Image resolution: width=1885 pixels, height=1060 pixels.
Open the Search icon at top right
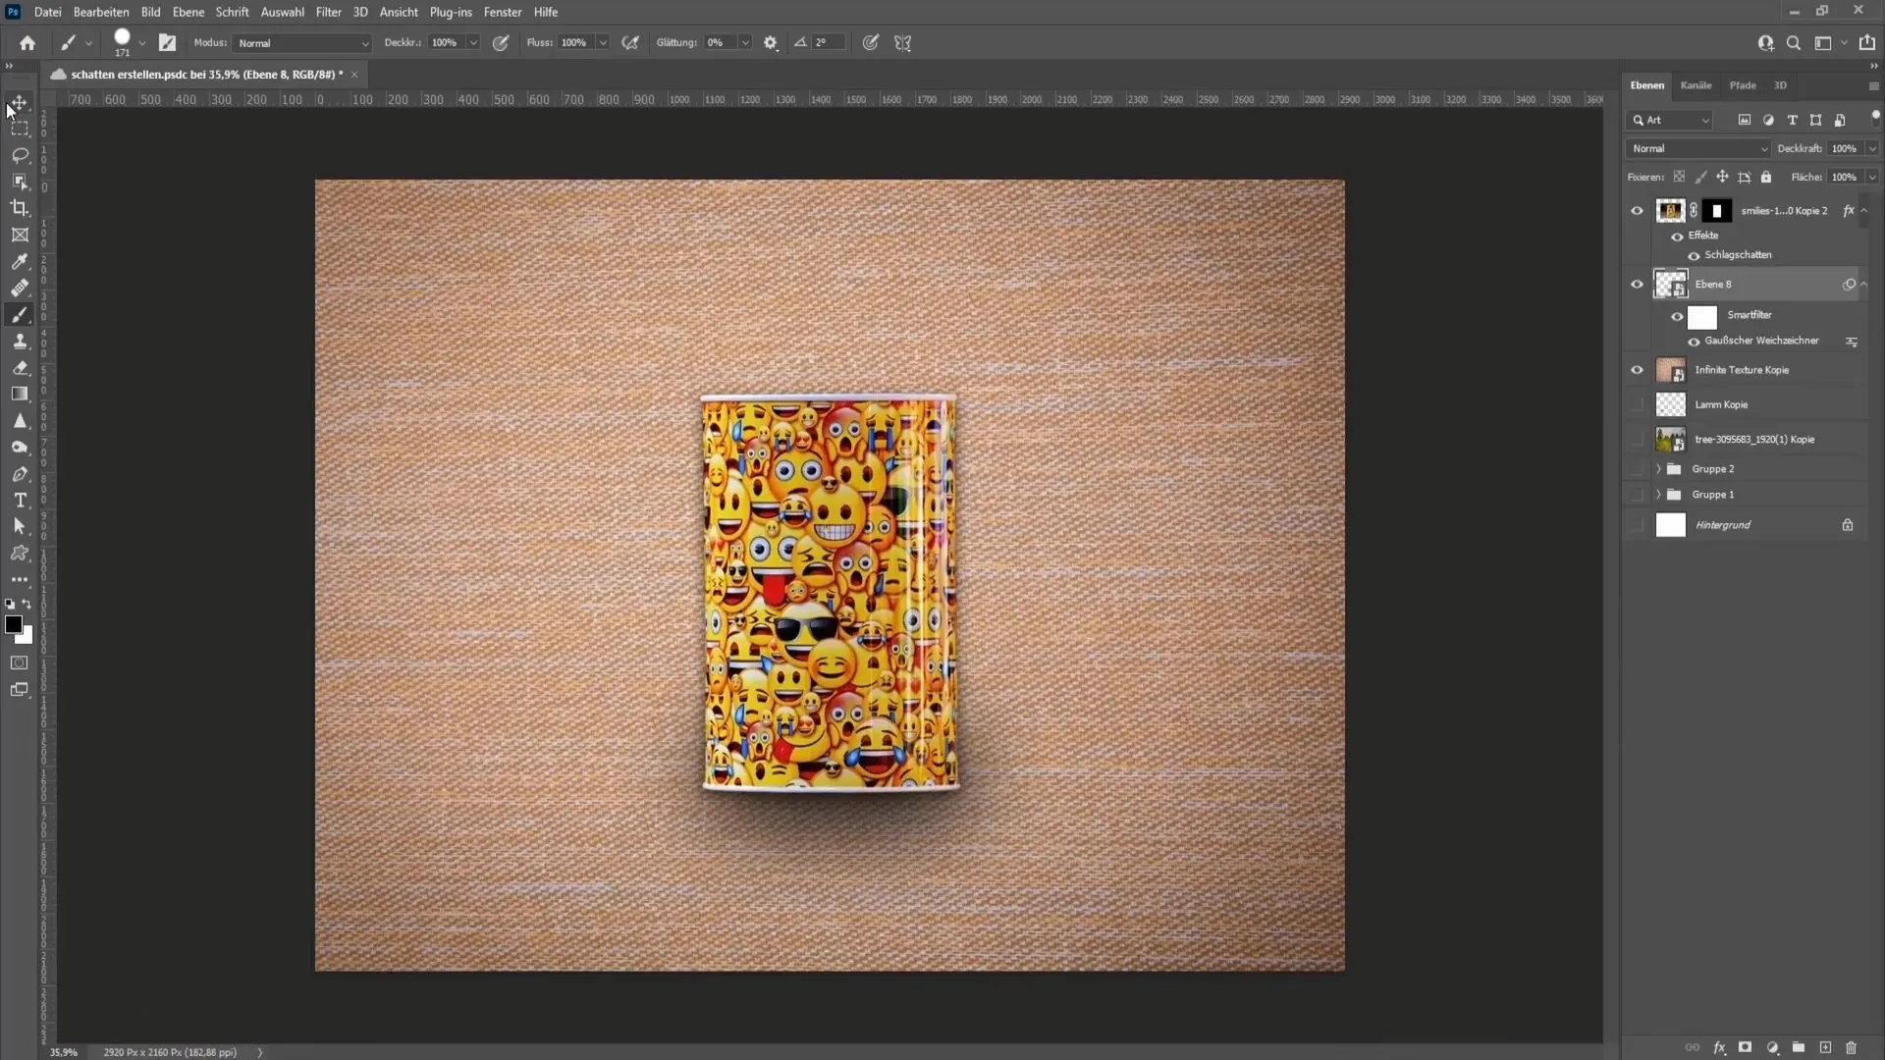1794,42
